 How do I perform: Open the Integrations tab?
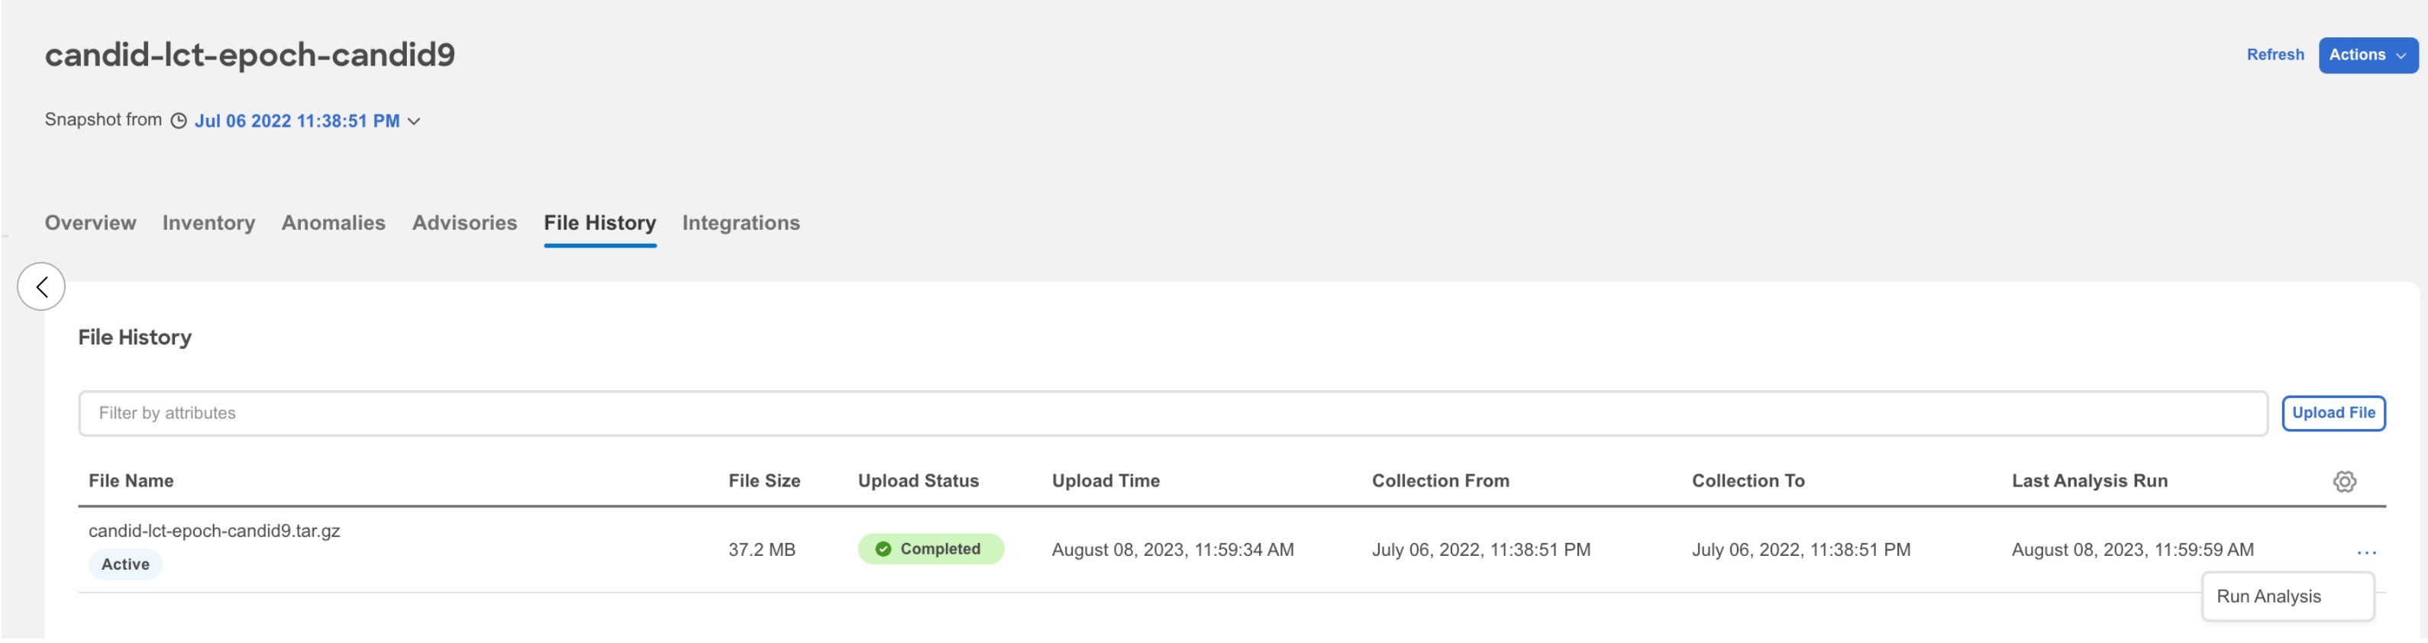[x=741, y=222]
